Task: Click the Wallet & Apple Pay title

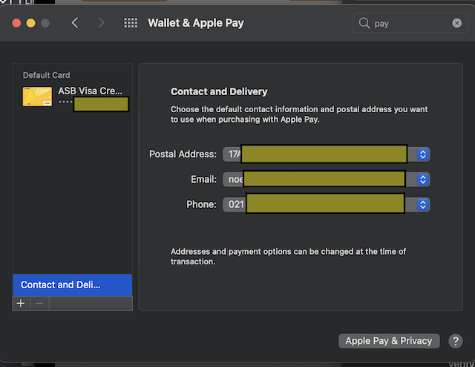Action: point(196,23)
